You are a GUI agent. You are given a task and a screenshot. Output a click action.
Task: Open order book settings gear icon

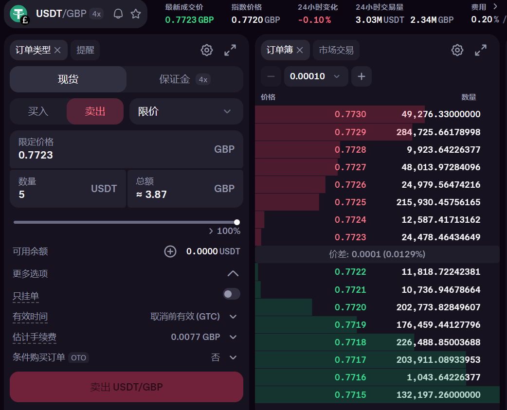coord(457,50)
